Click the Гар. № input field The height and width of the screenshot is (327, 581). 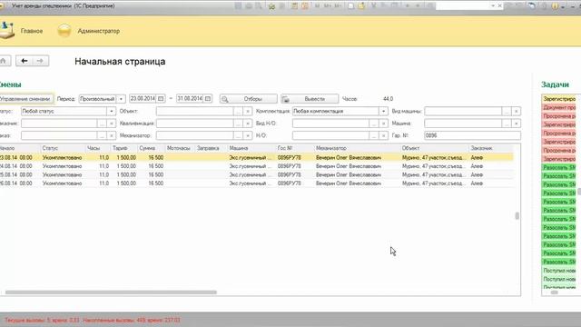(472, 135)
